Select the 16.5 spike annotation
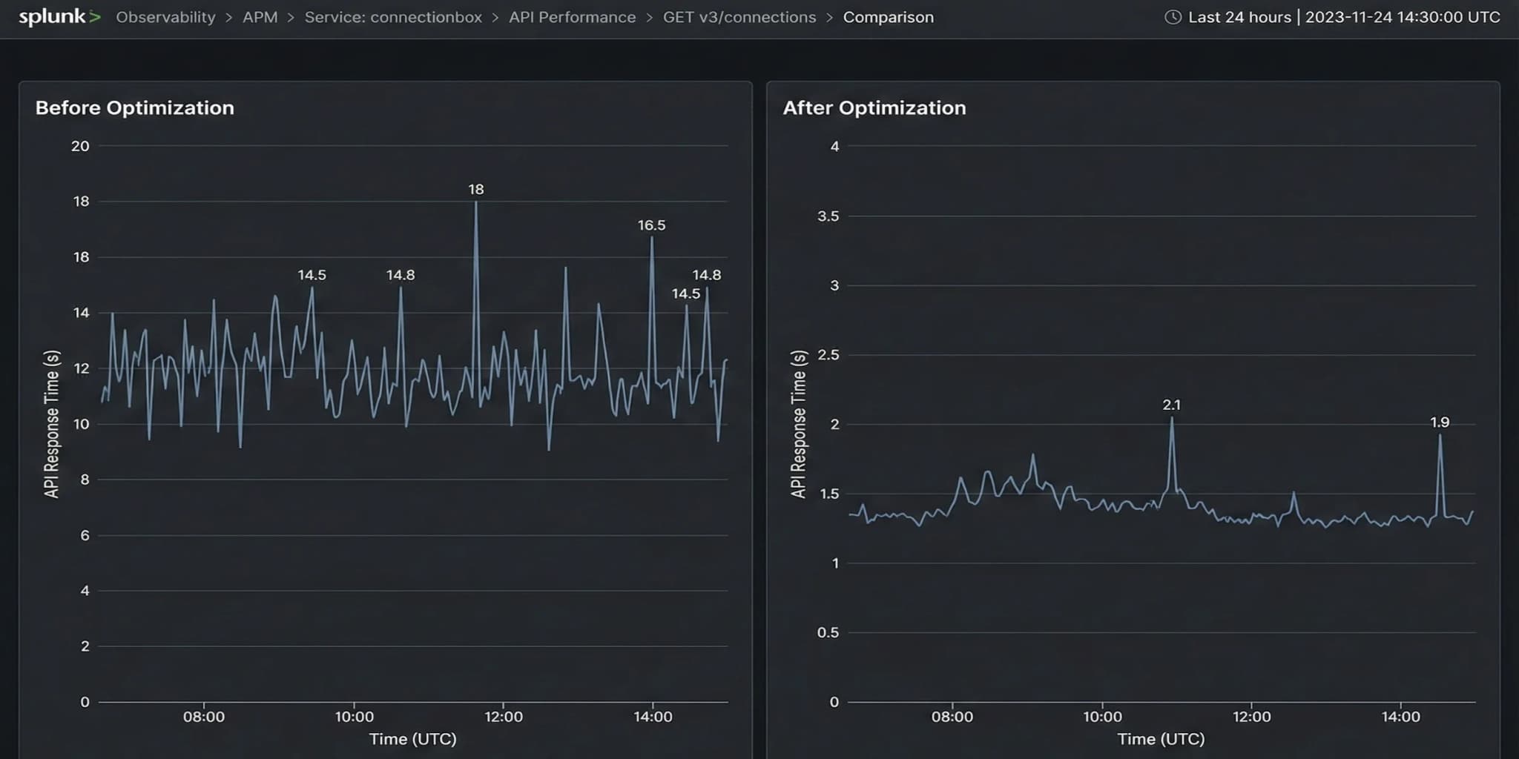 (x=650, y=225)
